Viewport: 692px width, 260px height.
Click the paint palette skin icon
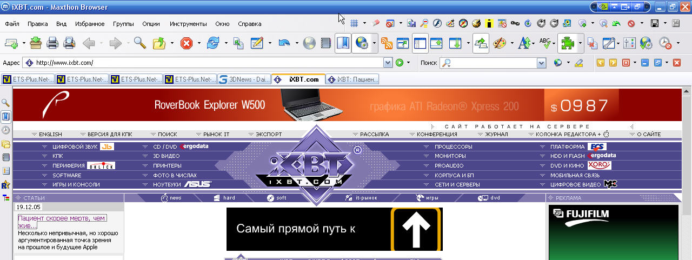point(500,43)
